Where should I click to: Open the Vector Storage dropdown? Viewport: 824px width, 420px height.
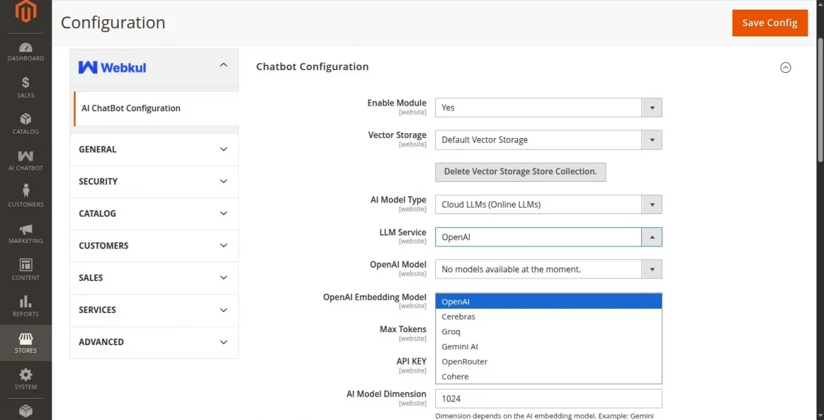pyautogui.click(x=548, y=140)
